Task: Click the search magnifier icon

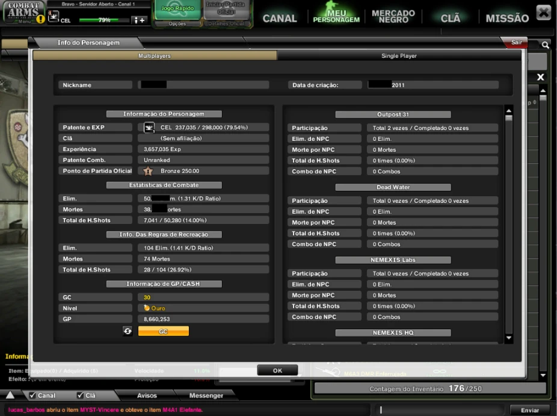Action: coord(545,45)
